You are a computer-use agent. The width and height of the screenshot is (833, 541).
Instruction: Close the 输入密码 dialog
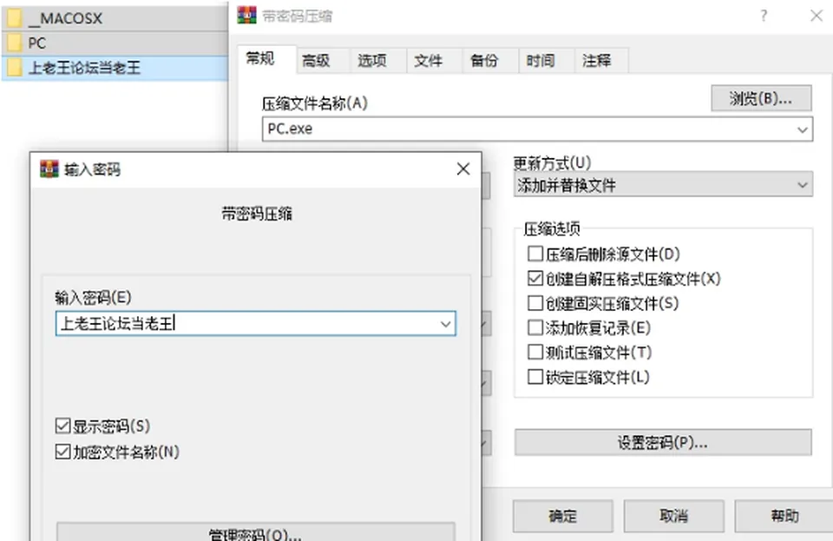[463, 169]
